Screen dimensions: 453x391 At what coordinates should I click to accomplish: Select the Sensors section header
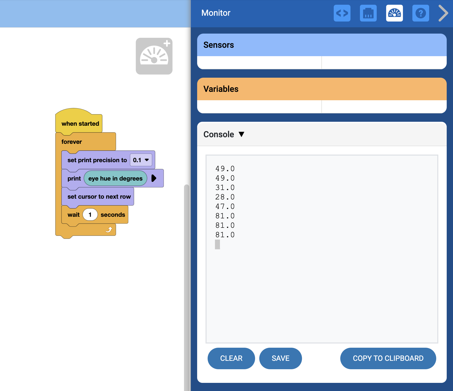tap(322, 45)
